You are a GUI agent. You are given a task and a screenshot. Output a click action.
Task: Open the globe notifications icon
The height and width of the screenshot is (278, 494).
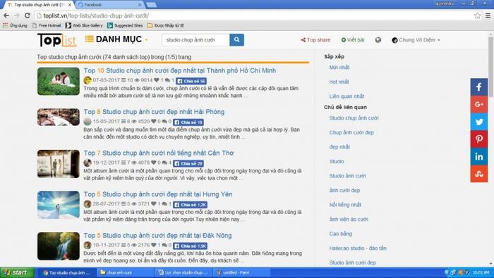click(x=378, y=40)
